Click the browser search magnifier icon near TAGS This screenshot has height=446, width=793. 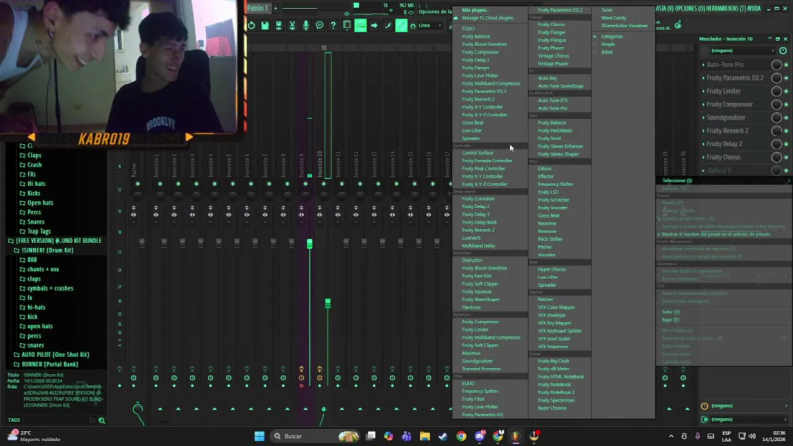click(102, 421)
